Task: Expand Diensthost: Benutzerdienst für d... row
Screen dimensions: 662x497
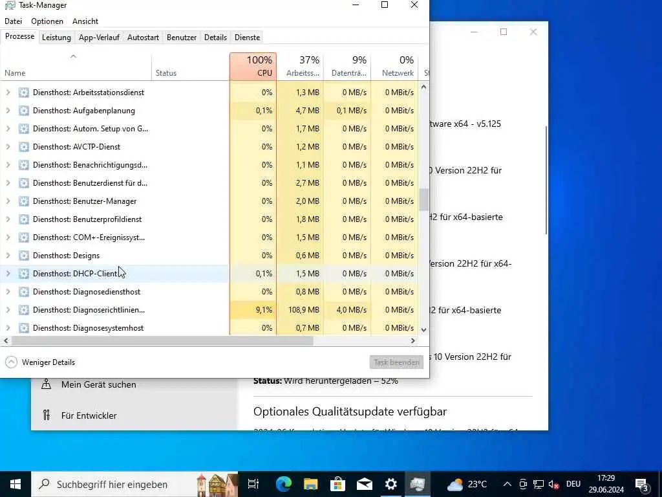Action: (8, 183)
